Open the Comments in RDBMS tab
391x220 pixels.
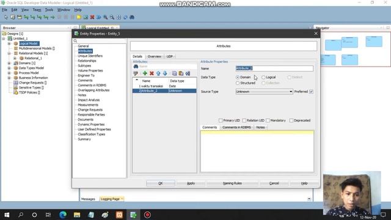click(236, 128)
